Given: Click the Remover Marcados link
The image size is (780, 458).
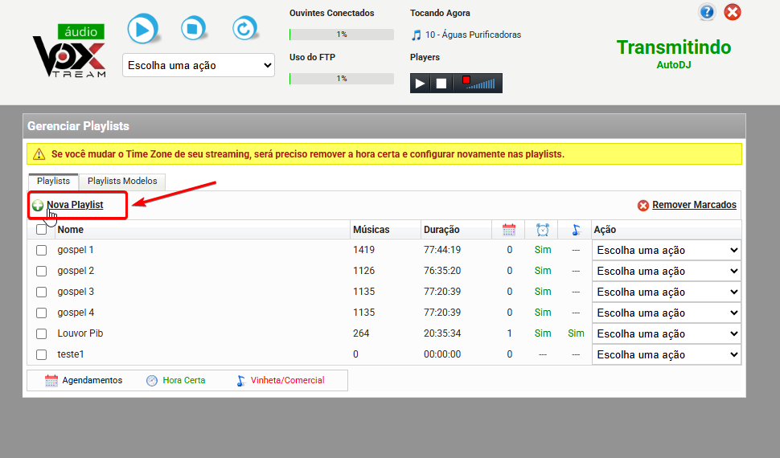Looking at the screenshot, I should (694, 205).
